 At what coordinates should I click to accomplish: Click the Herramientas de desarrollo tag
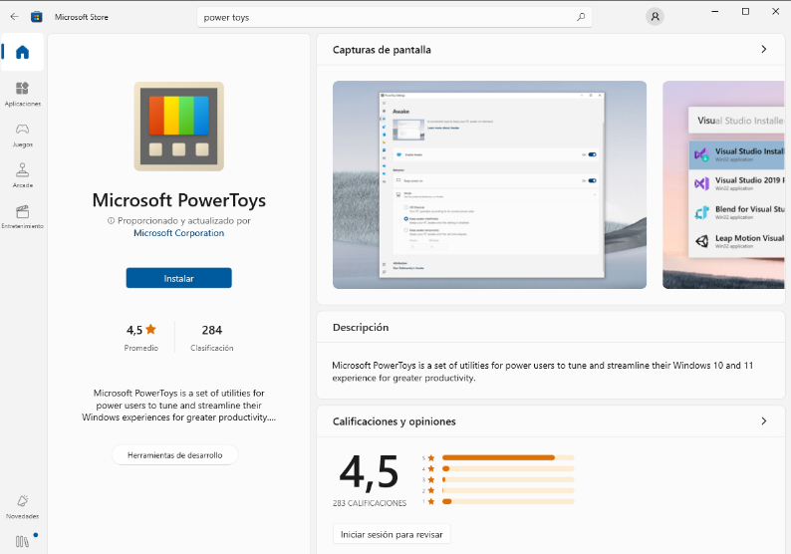click(174, 455)
